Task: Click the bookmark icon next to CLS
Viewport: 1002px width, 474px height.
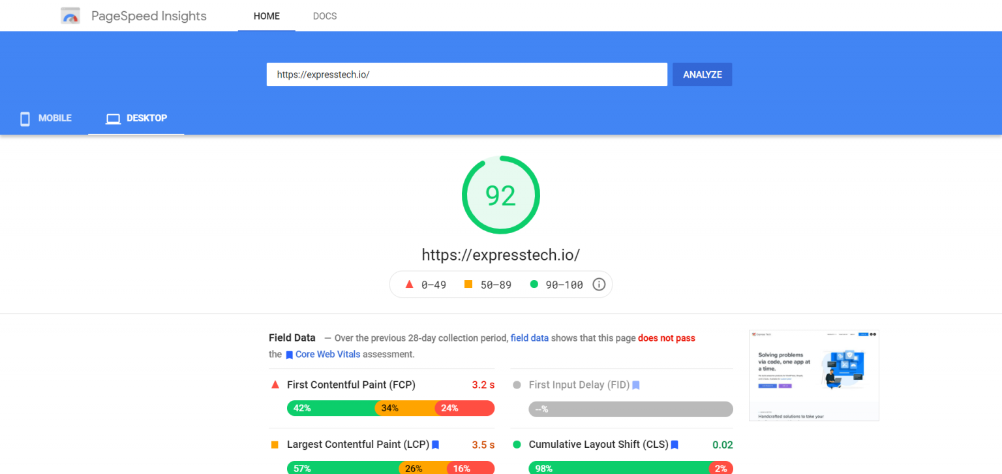Action: [674, 445]
